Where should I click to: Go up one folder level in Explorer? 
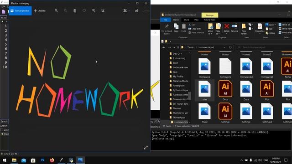[178, 47]
